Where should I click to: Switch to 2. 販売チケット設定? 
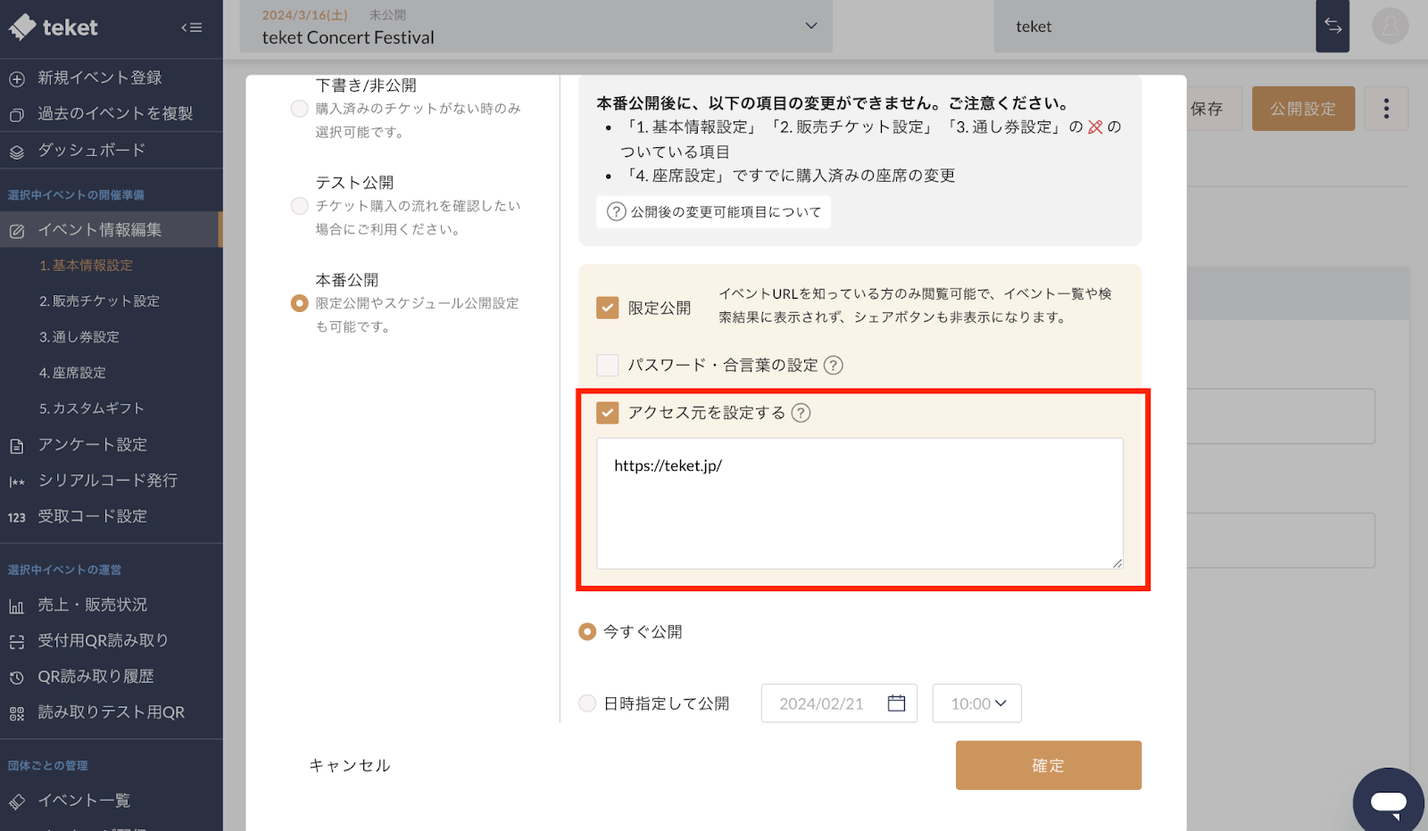click(98, 300)
